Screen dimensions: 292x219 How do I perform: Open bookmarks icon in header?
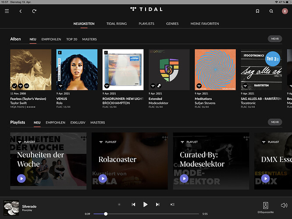257,11
